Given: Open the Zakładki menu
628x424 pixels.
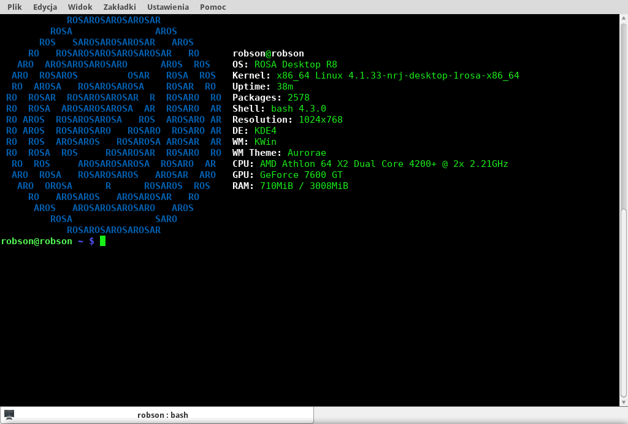Looking at the screenshot, I should pyautogui.click(x=120, y=7).
